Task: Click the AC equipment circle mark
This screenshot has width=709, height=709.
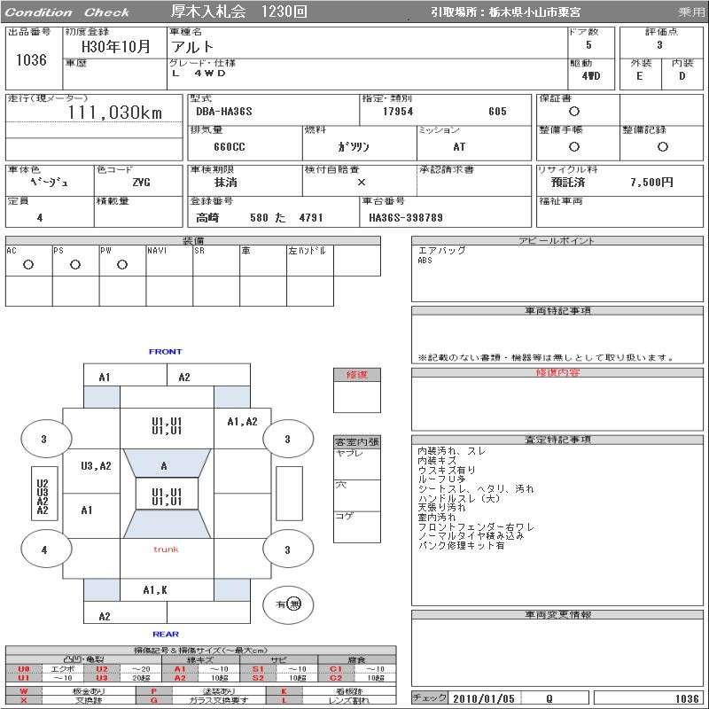Action: pyautogui.click(x=28, y=264)
